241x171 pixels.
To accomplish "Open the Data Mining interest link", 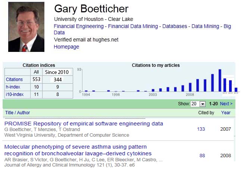I will pyautogui.click(x=205, y=26).
